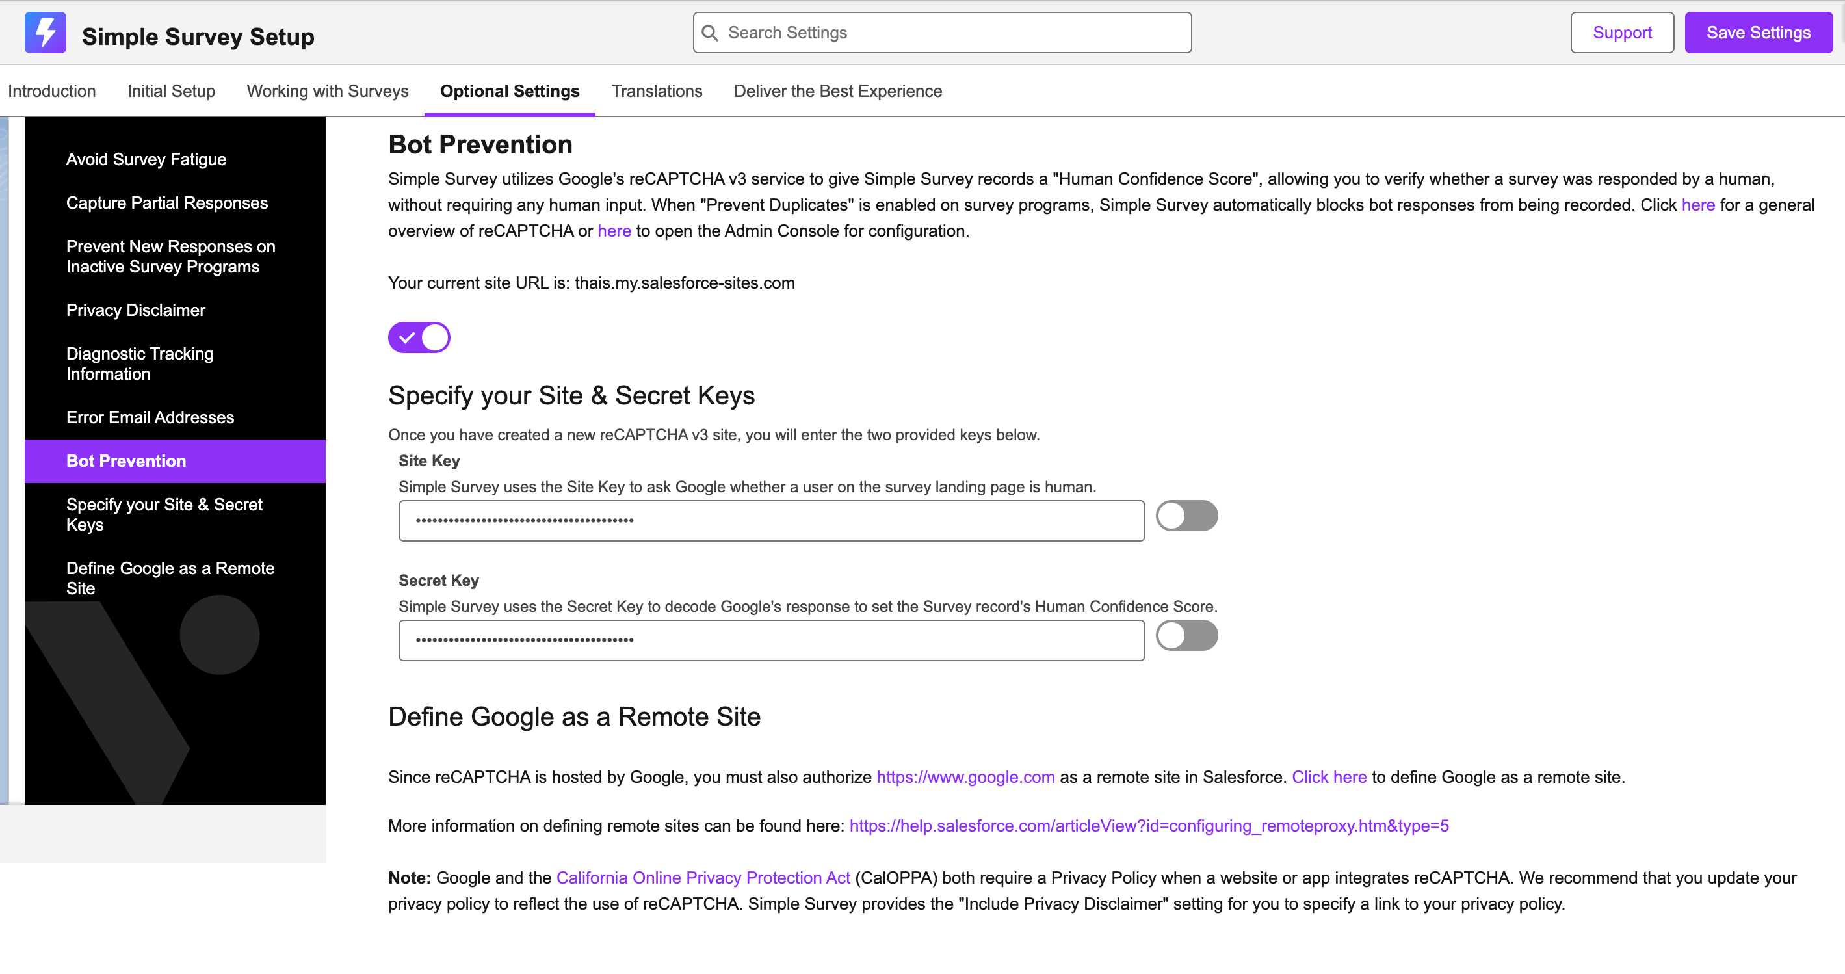
Task: Select Avoid Survey Fatigue in sidebar
Action: tap(146, 160)
